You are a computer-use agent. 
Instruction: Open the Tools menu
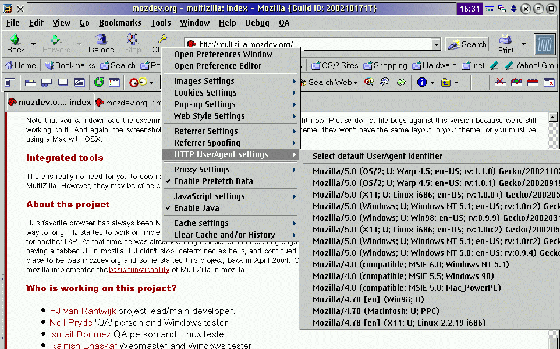click(161, 23)
